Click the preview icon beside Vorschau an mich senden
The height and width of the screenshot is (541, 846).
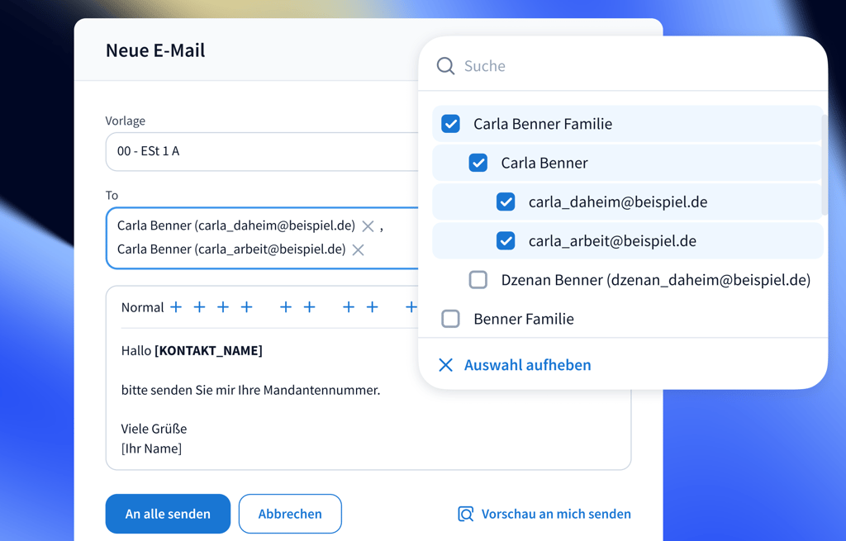tap(466, 515)
